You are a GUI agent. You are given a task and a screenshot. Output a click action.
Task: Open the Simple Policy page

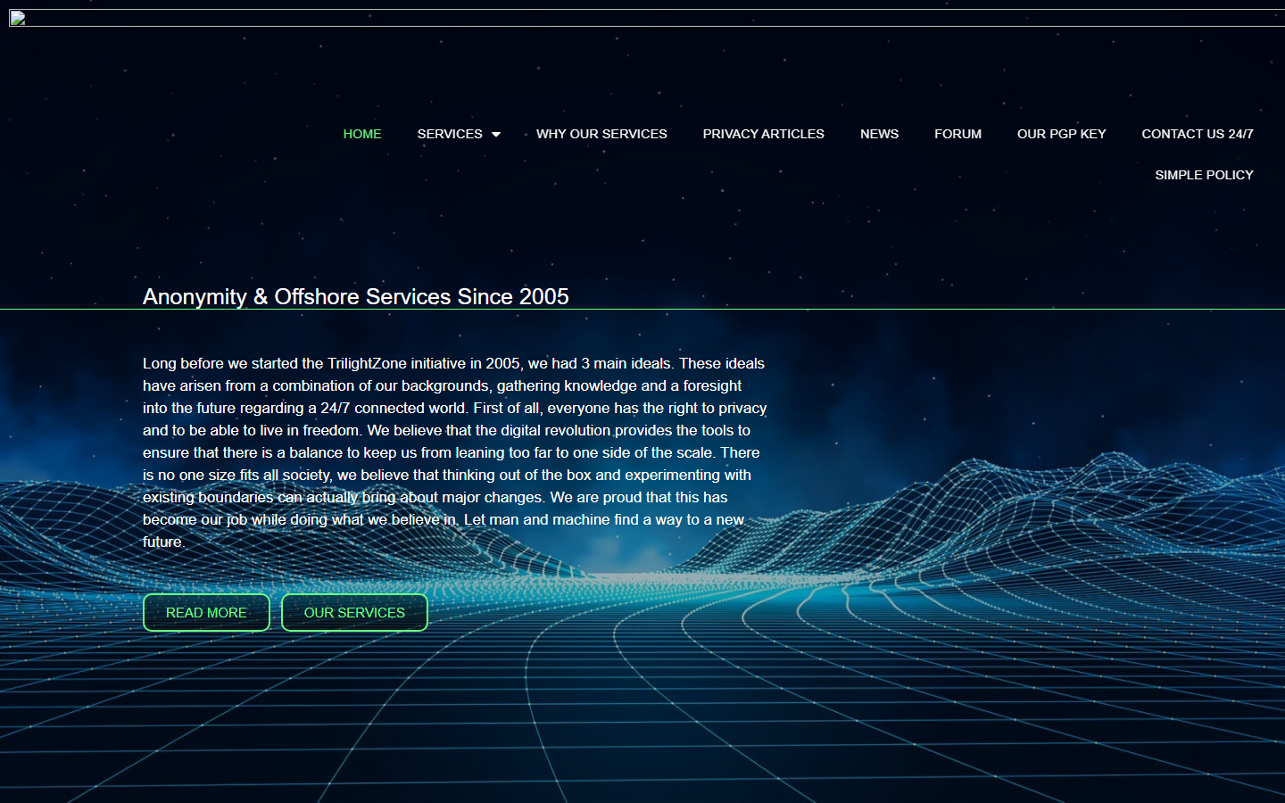pyautogui.click(x=1204, y=175)
